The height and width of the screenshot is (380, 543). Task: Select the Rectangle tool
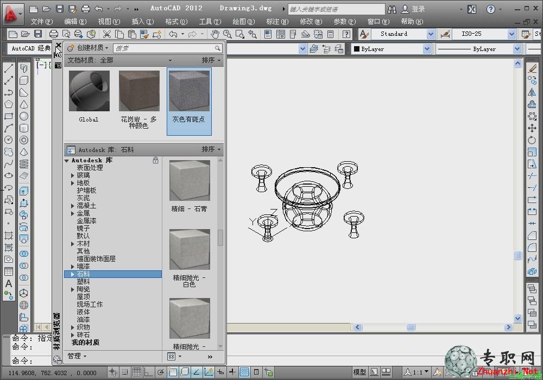(x=8, y=116)
